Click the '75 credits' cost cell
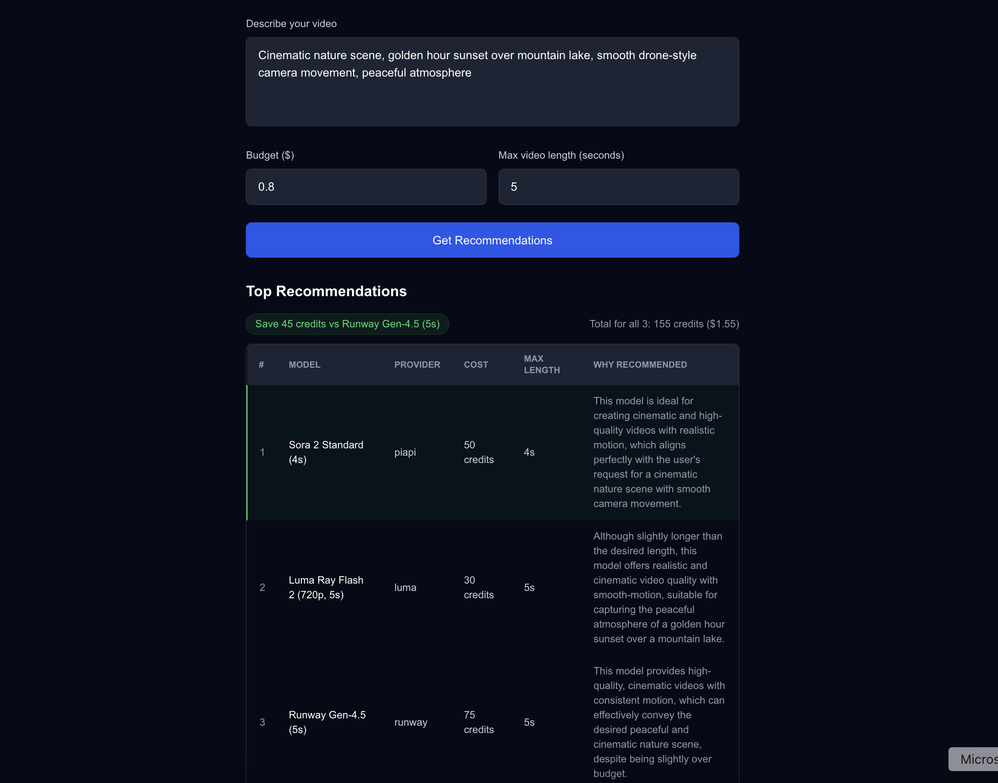This screenshot has height=783, width=998. point(479,722)
